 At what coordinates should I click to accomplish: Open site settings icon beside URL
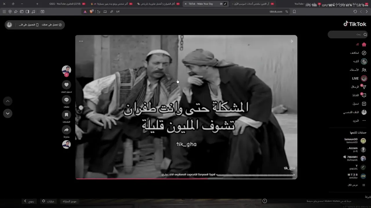point(287,12)
